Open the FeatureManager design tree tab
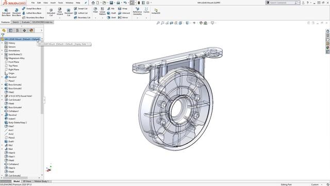Screen dimensions: 330x186 click(4, 30)
